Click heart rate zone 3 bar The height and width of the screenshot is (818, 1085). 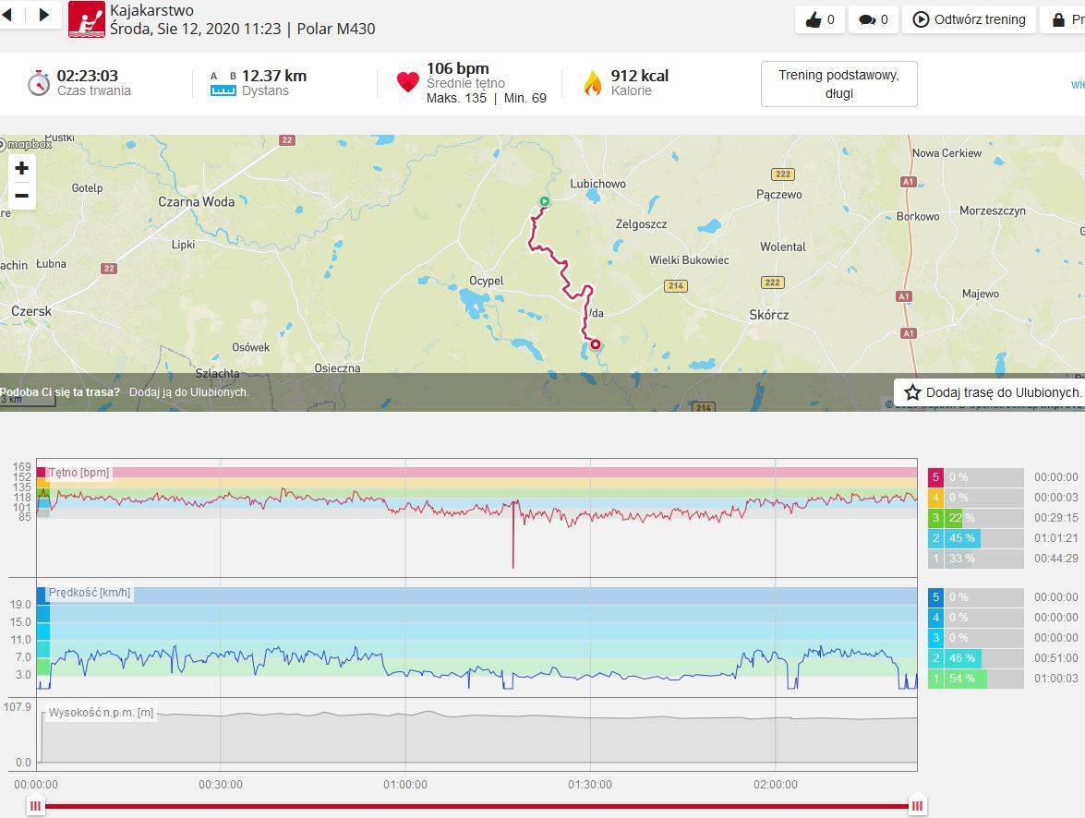pyautogui.click(x=975, y=518)
